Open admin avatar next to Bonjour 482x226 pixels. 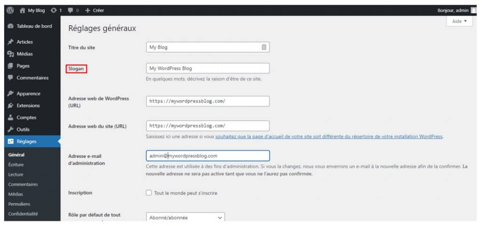[473, 10]
